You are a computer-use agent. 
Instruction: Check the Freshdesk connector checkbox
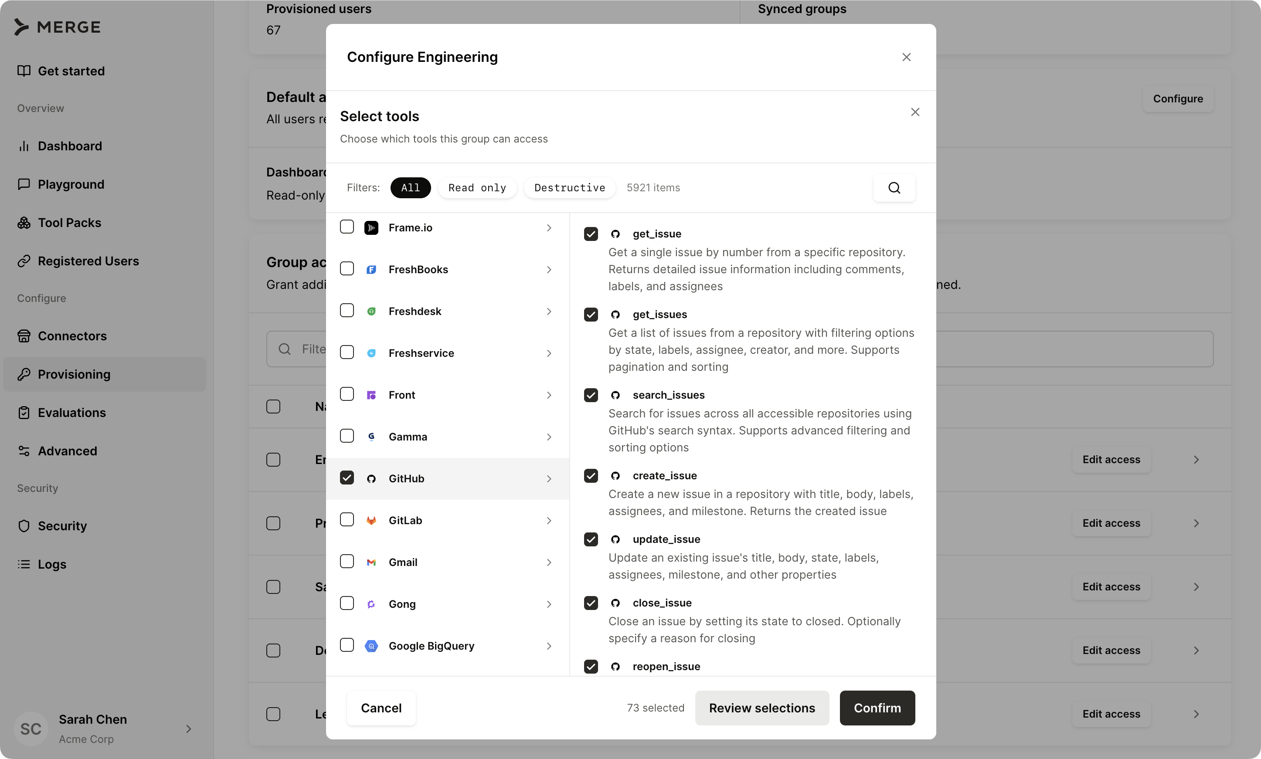(347, 311)
